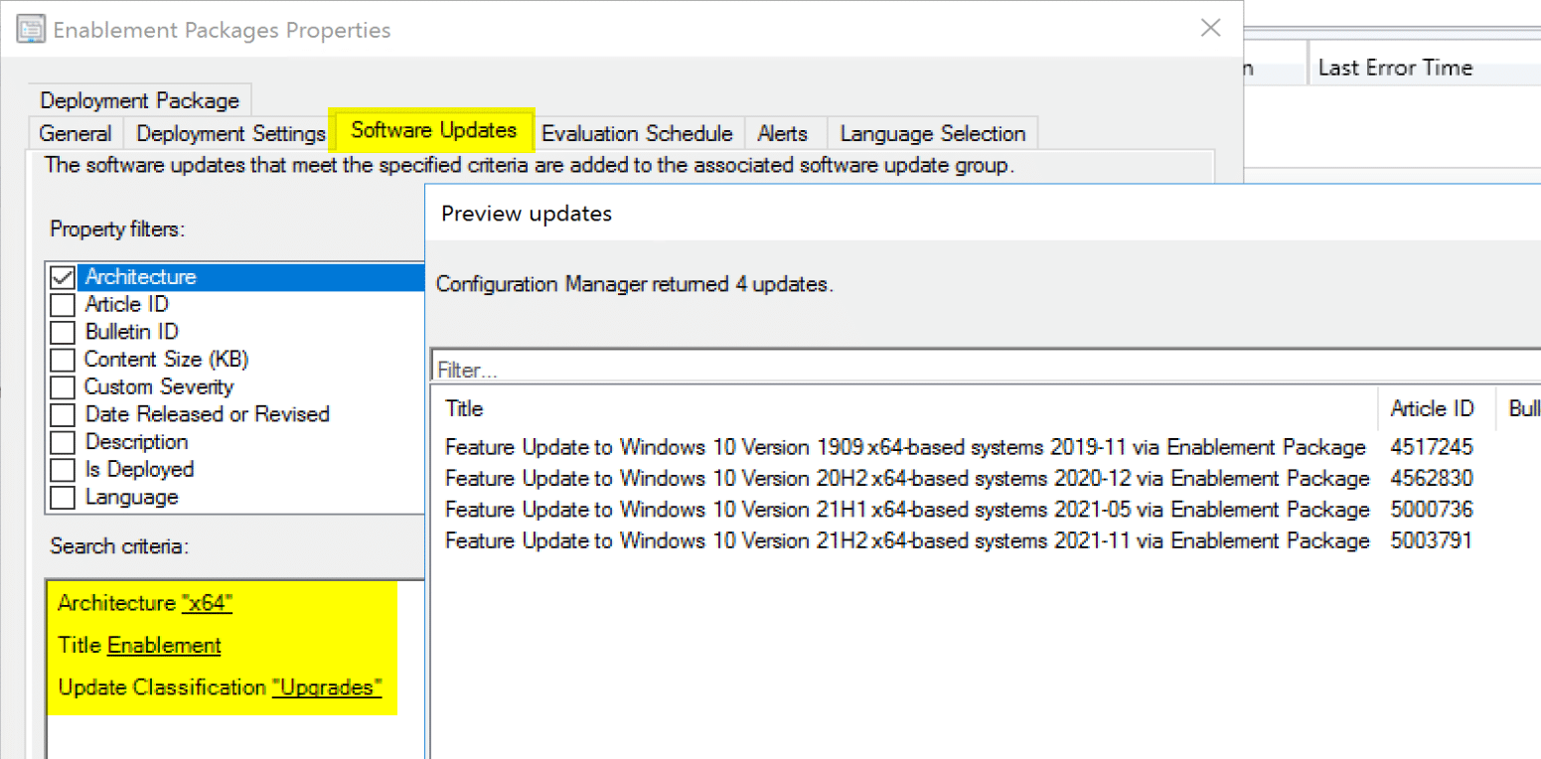Click the Enablement title criteria link
The image size is (1541, 759).
[x=164, y=646]
